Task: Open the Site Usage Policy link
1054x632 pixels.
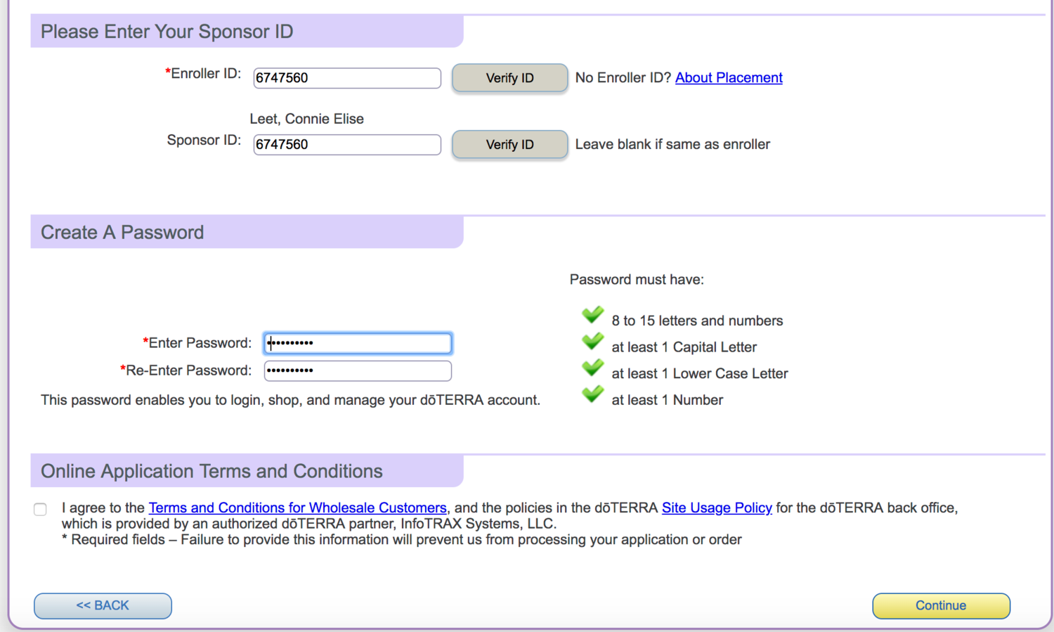Action: [x=717, y=508]
